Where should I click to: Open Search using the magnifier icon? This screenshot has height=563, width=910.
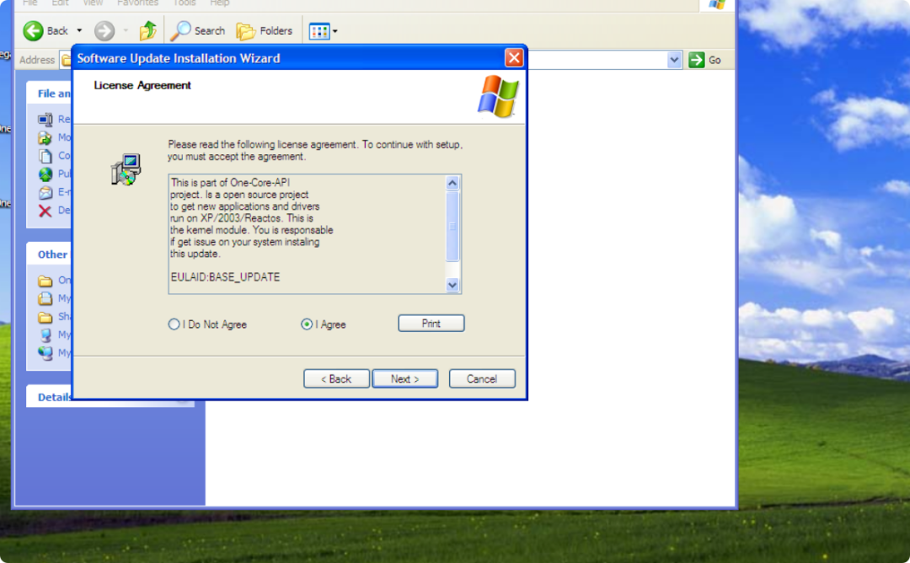pyautogui.click(x=181, y=31)
